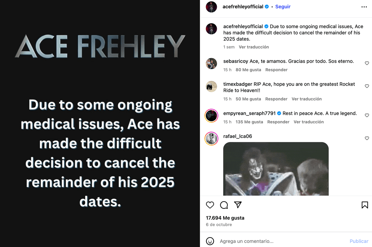View the 17.694 Me gusta likes list
This screenshot has width=372, height=247.
pos(225,218)
